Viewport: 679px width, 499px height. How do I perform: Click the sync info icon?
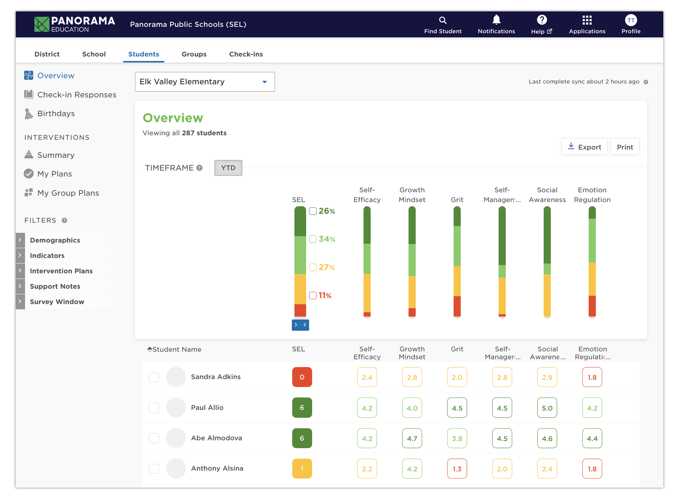646,82
